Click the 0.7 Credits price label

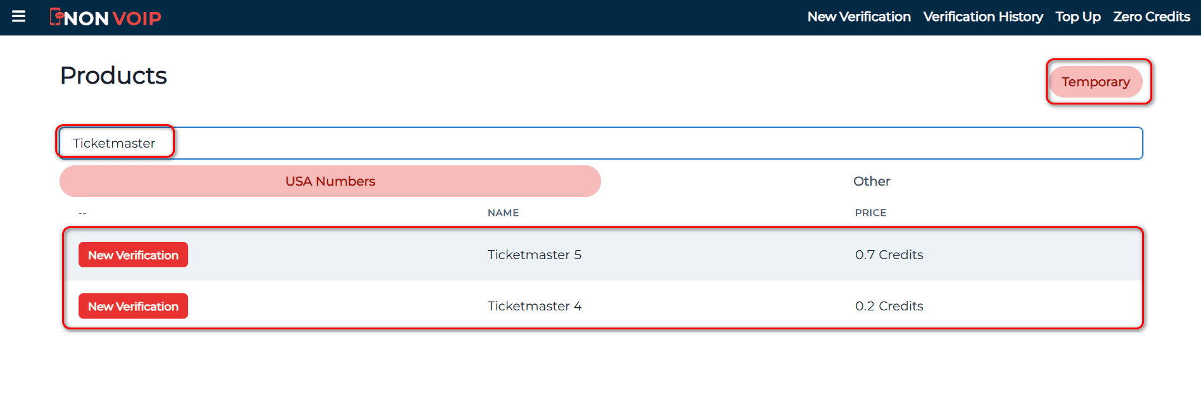889,255
